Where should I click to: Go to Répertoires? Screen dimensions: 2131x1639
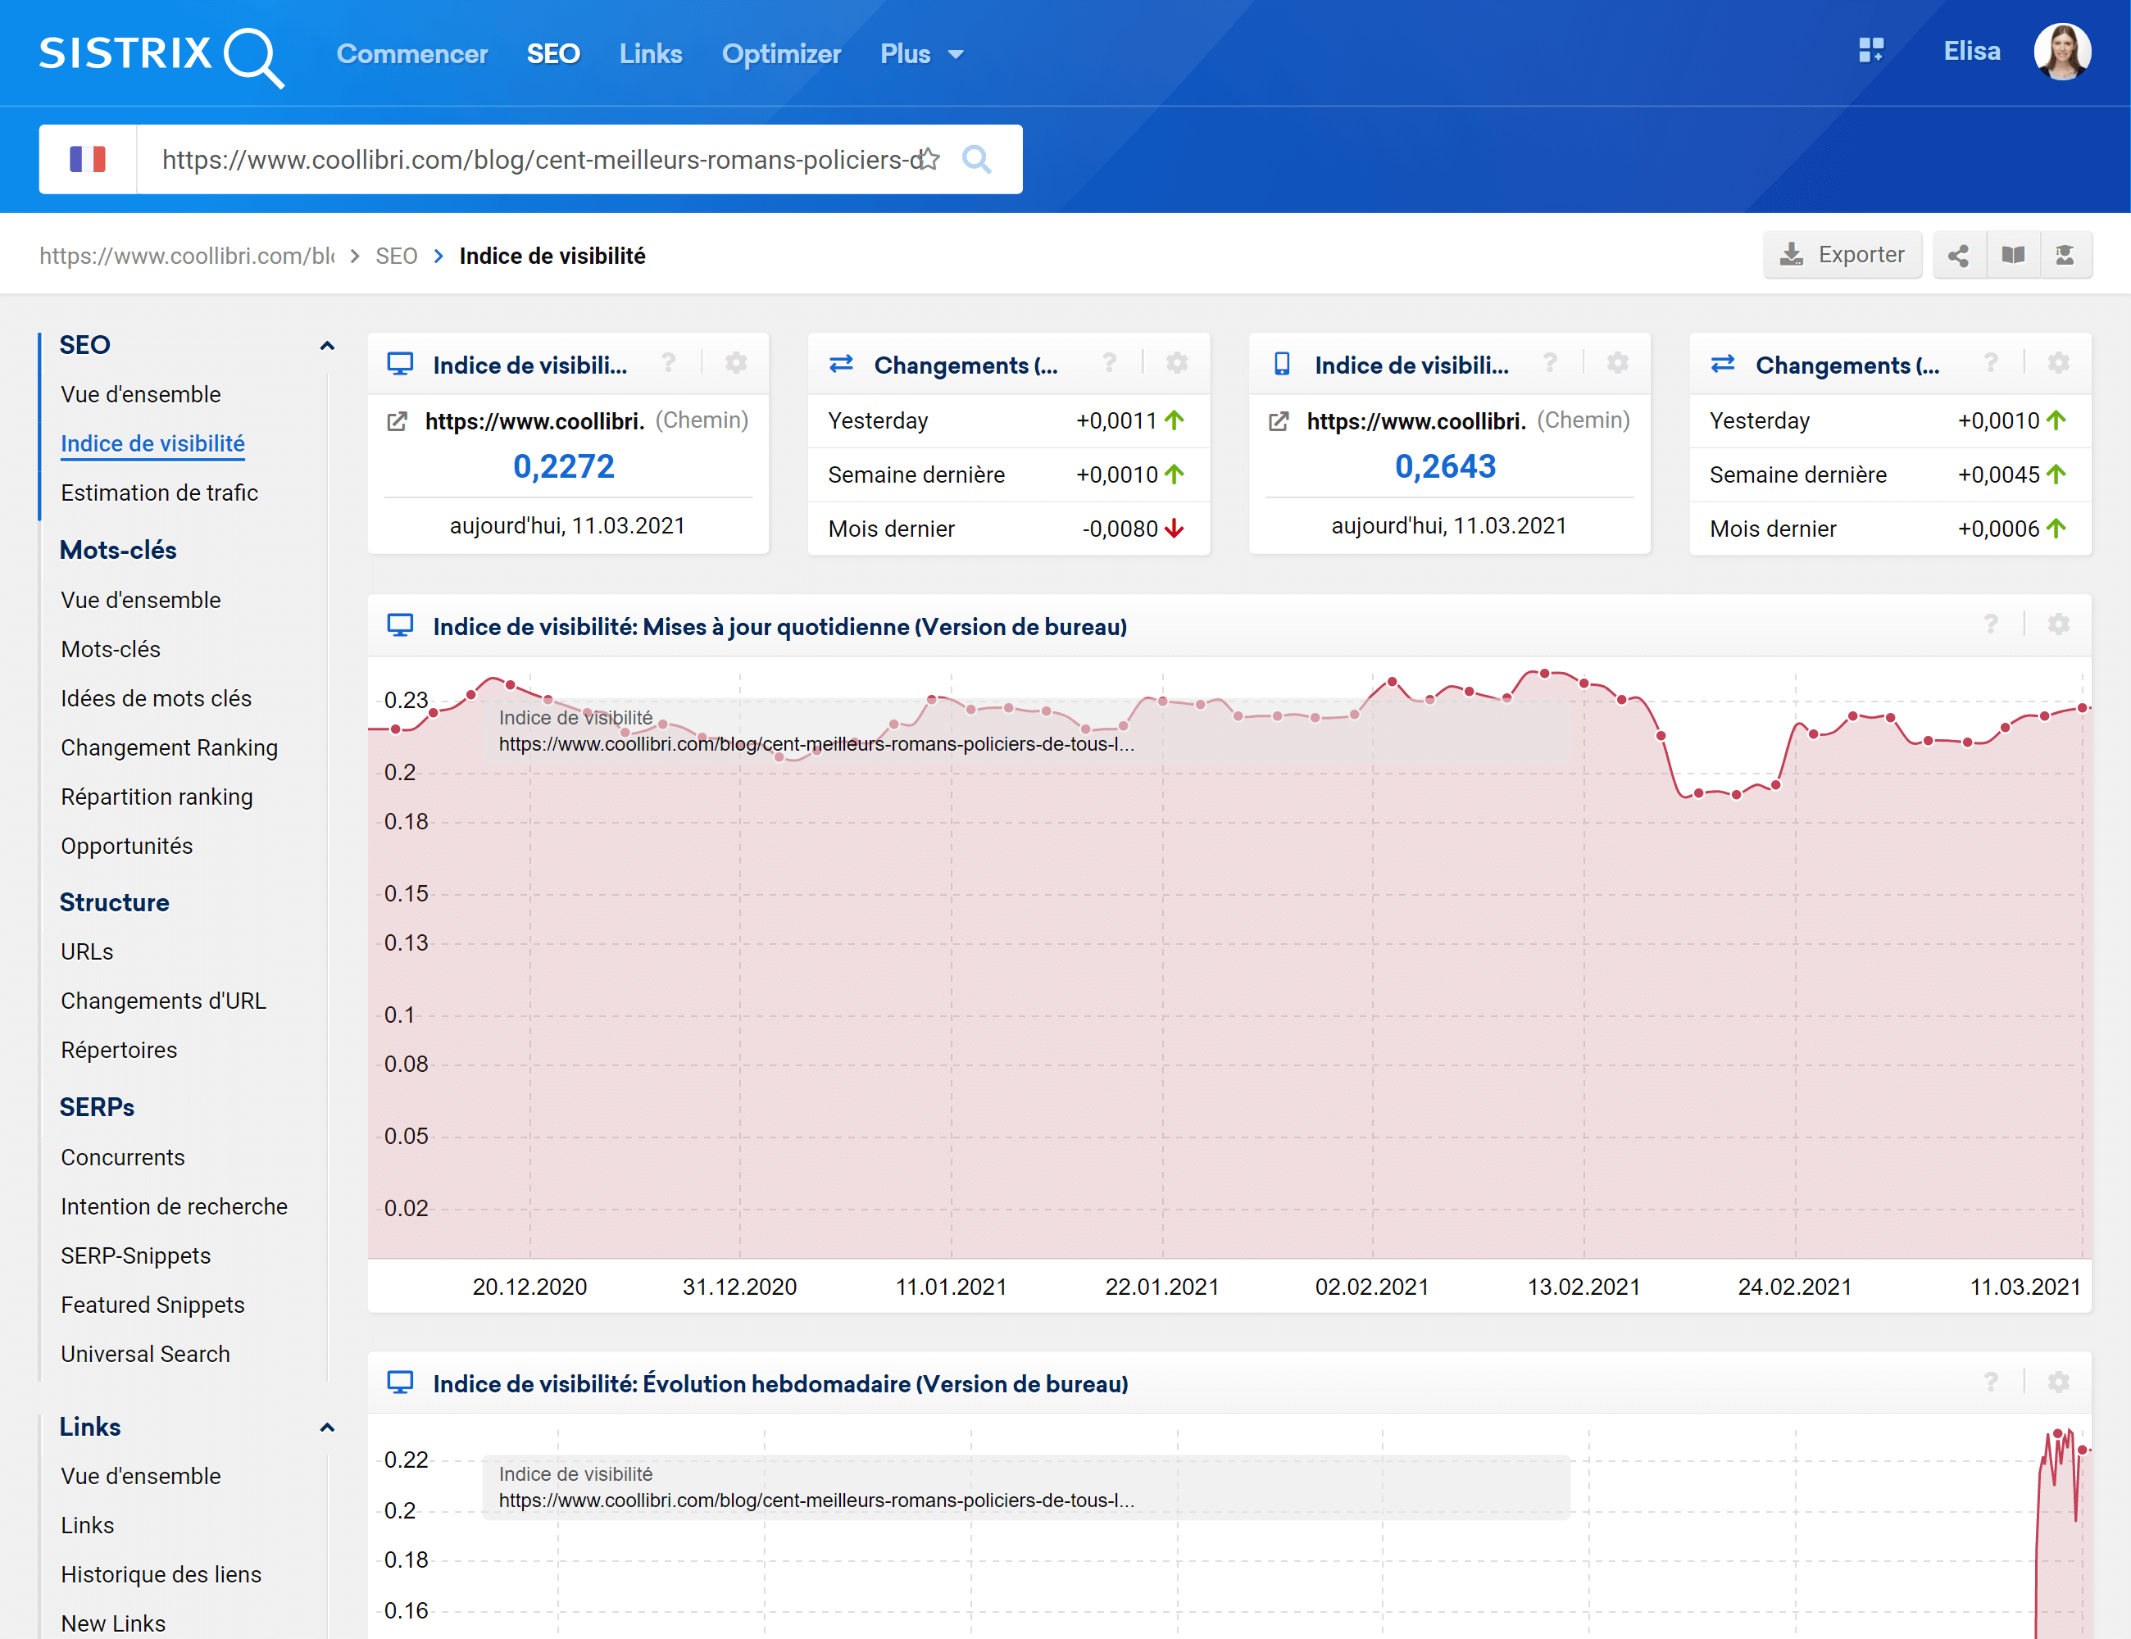point(119,1050)
